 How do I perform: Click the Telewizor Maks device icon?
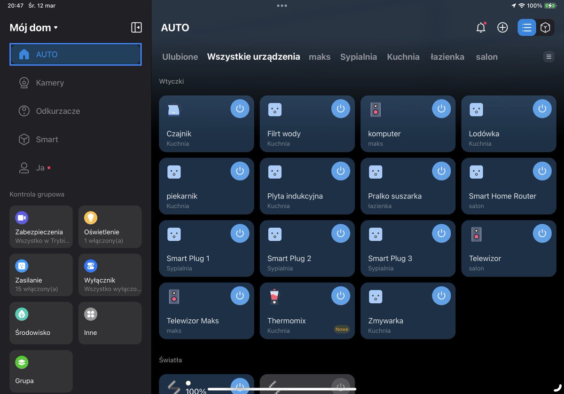(174, 297)
